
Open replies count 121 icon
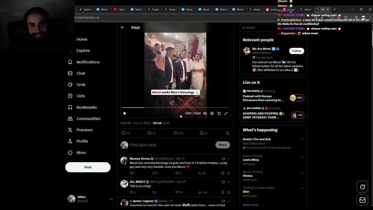(123, 133)
